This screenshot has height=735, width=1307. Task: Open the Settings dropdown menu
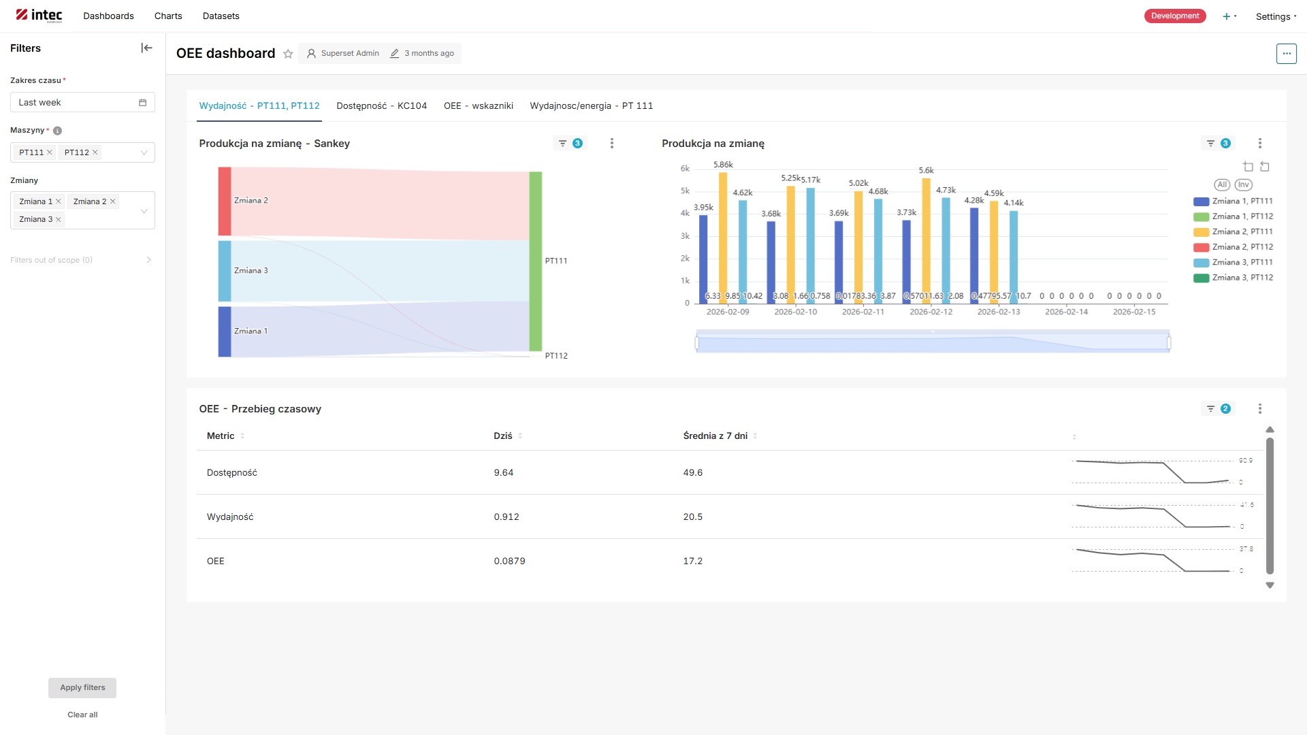(x=1276, y=16)
